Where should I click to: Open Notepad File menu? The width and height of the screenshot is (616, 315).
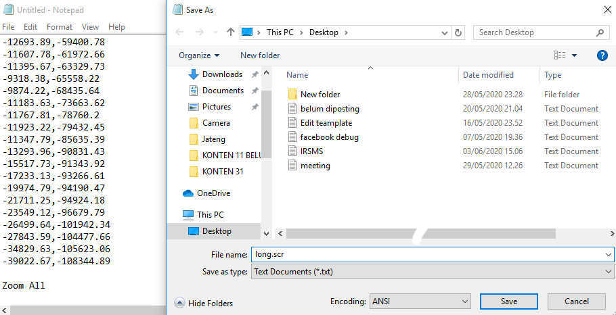tap(8, 27)
